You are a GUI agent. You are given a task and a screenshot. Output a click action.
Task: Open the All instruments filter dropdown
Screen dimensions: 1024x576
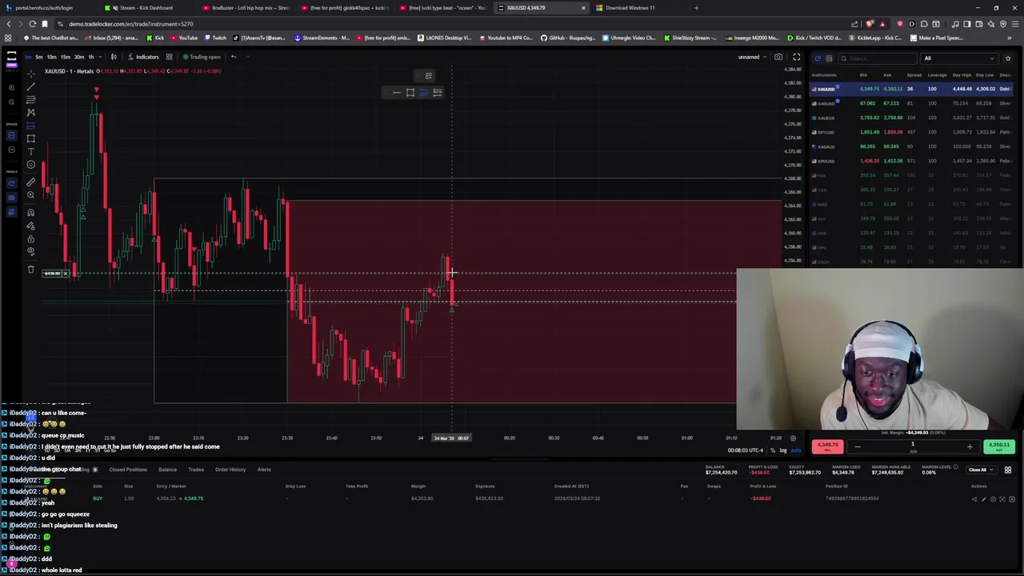[x=959, y=58]
